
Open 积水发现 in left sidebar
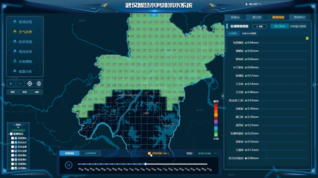click(x=25, y=42)
